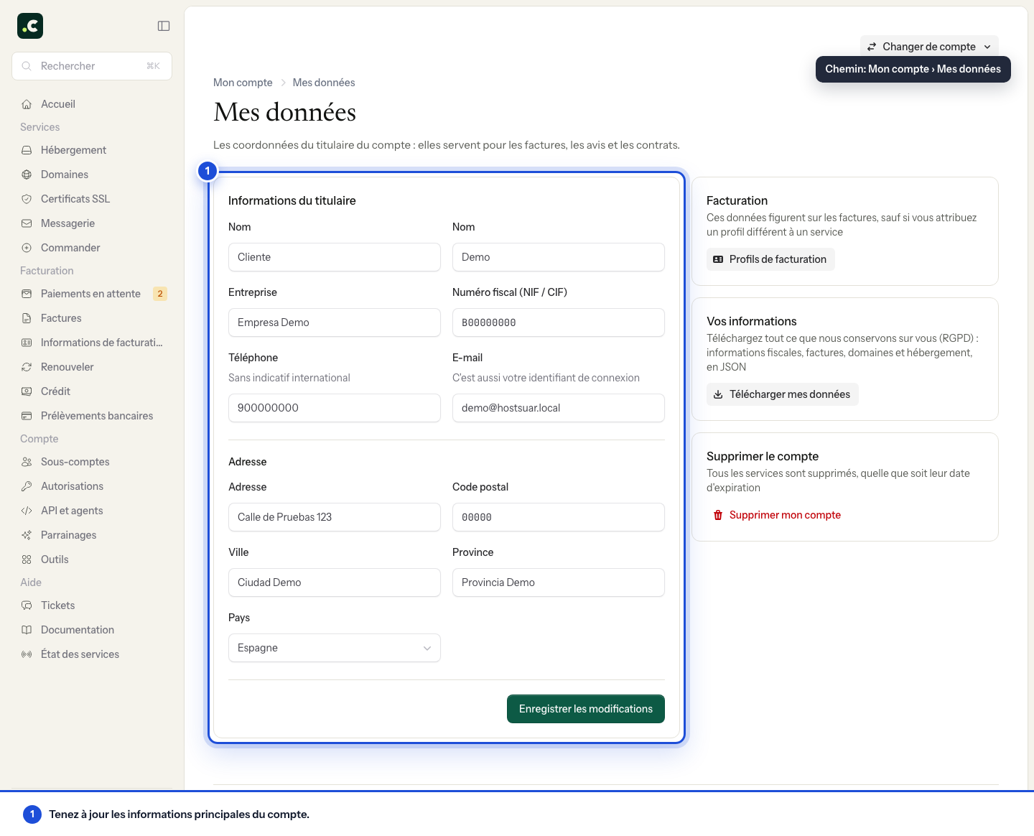
Task: Click the green C logo icon
Action: (30, 26)
